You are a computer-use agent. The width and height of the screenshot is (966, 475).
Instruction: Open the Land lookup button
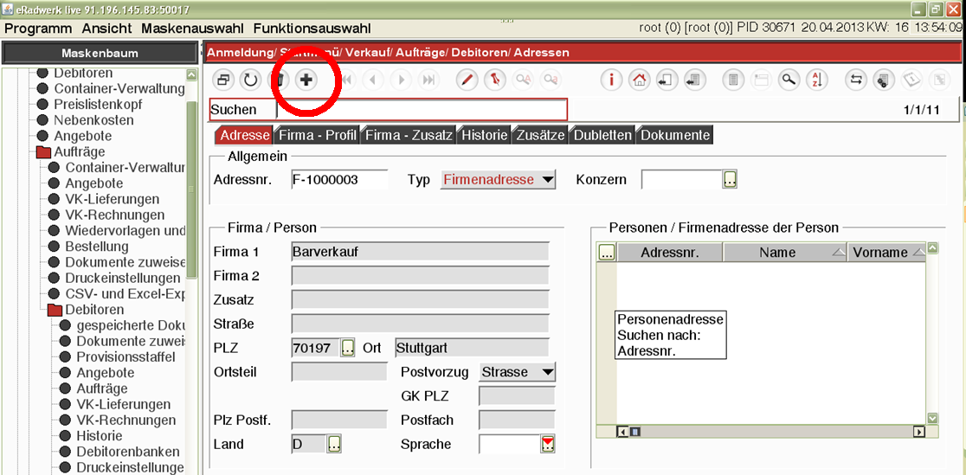tap(334, 444)
